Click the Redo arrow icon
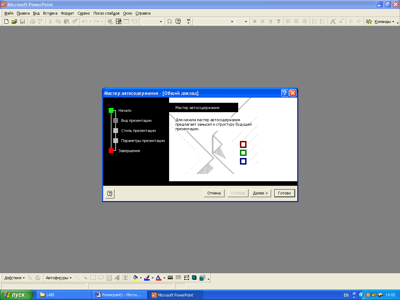Image resolution: width=400 pixels, height=300 pixels. pos(97,22)
